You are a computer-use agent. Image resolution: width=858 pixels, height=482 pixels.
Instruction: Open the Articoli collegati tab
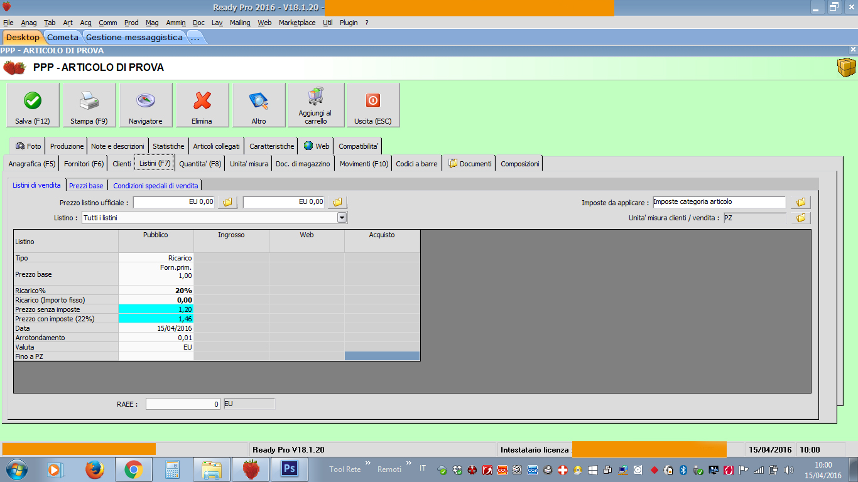click(x=216, y=146)
